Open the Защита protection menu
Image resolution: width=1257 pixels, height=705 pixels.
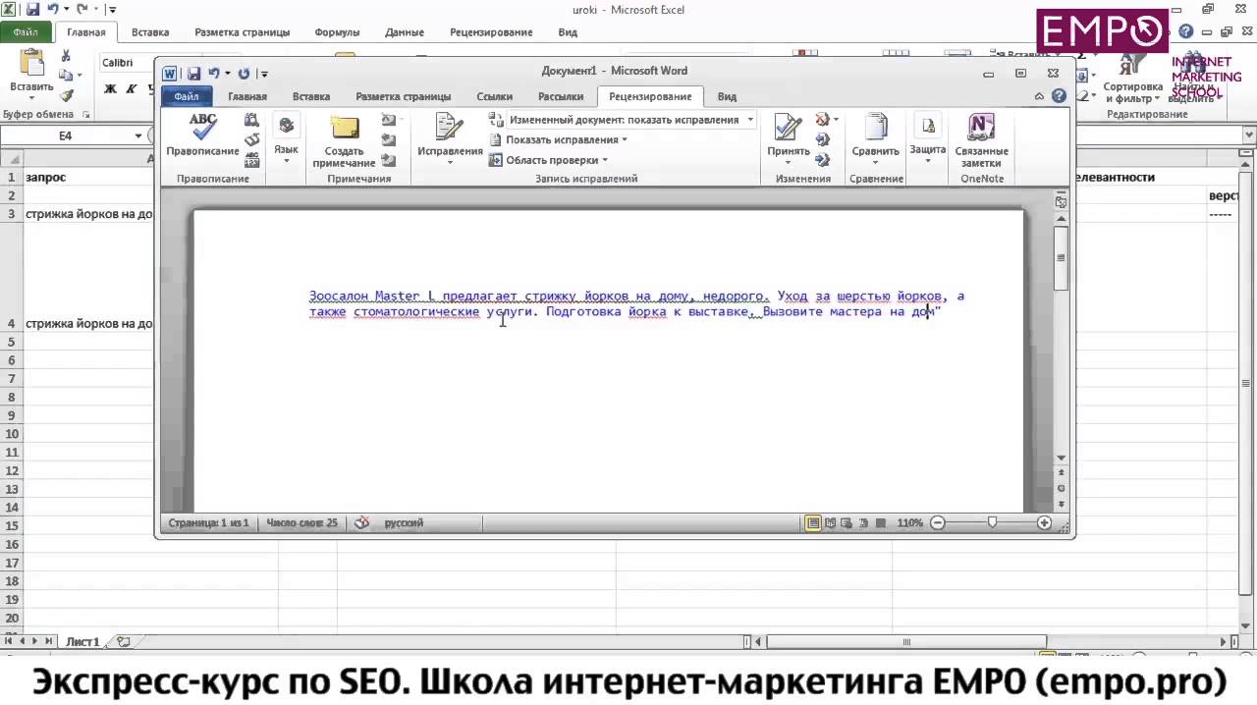(927, 137)
